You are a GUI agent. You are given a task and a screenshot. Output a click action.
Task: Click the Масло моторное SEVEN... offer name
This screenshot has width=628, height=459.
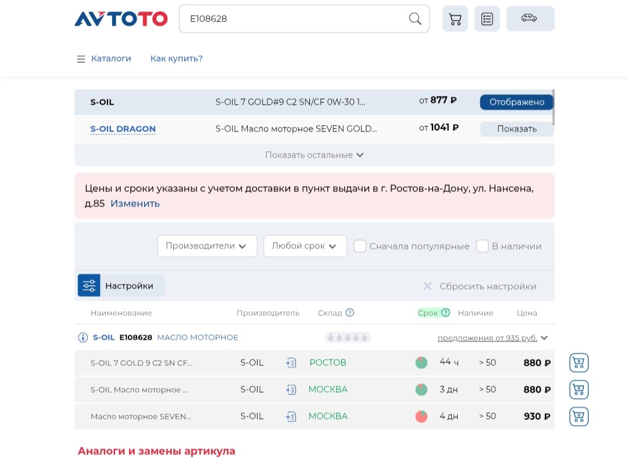(141, 417)
